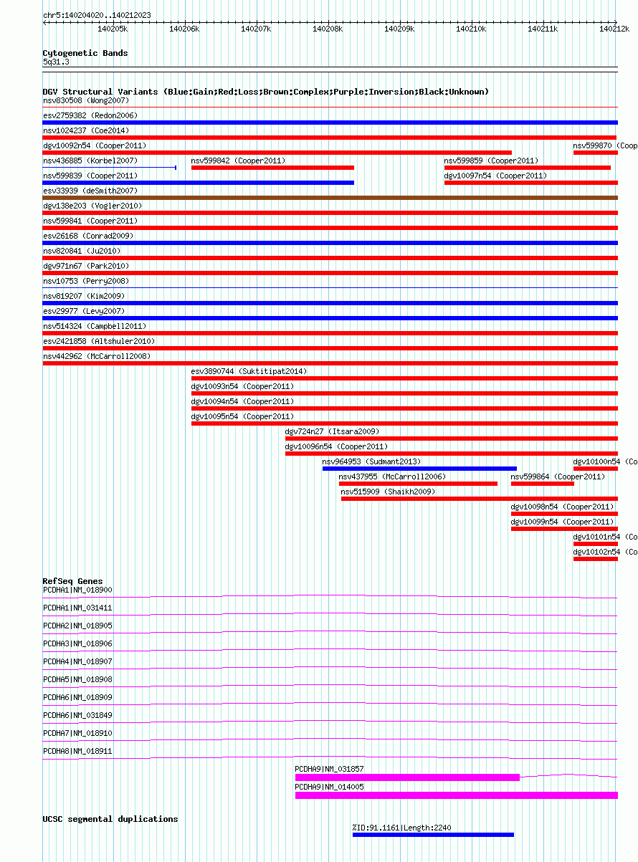The image size is (638, 862).
Task: Click the nsv820841 (Ju2010) label
Action: (82, 251)
